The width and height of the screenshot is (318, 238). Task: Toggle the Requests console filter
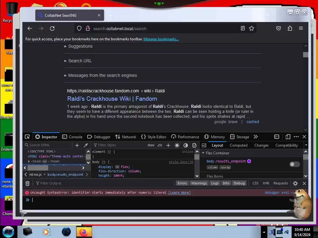(281, 183)
